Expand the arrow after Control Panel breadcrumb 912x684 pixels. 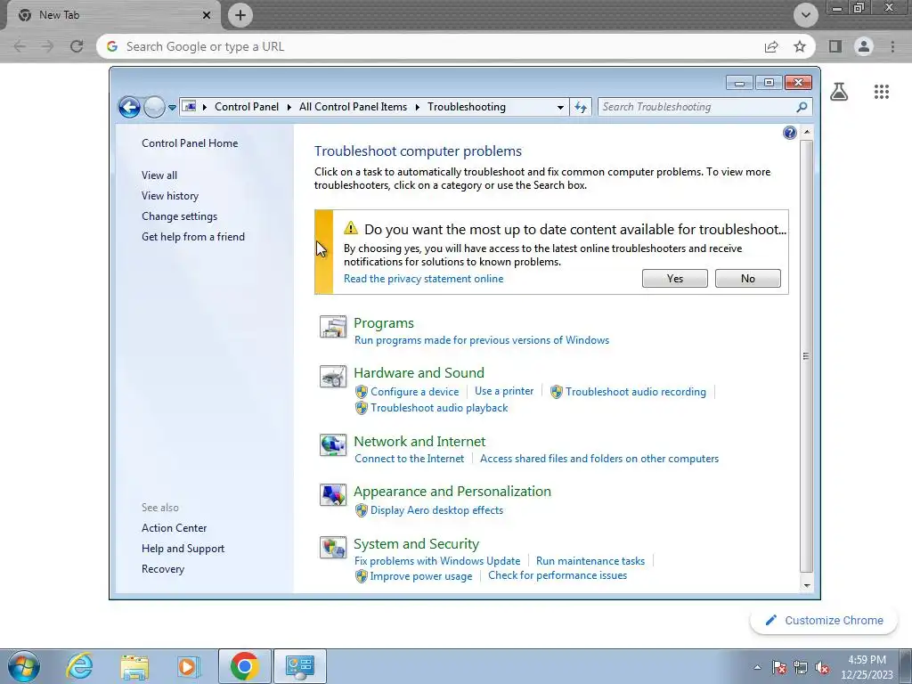pyautogui.click(x=289, y=107)
